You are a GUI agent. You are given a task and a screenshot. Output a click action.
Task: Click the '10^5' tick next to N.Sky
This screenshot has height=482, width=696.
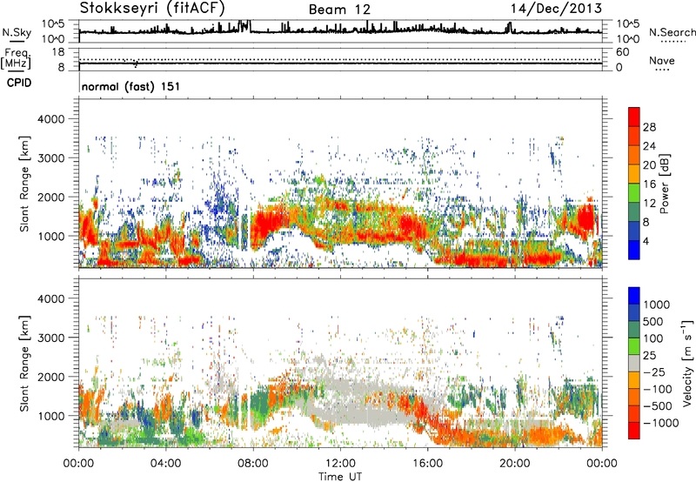[53, 24]
